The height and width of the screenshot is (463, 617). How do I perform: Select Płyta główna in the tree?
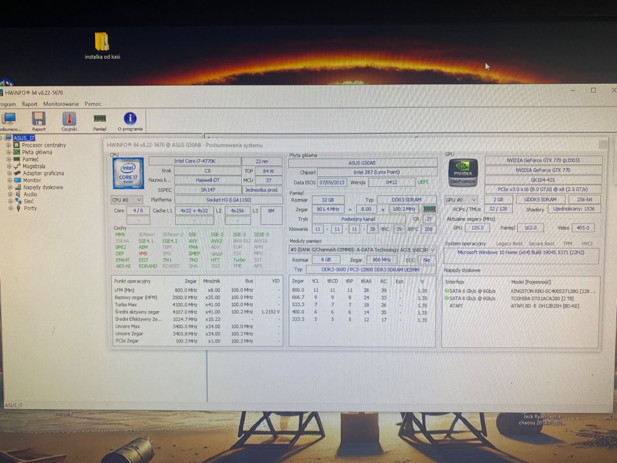point(37,152)
